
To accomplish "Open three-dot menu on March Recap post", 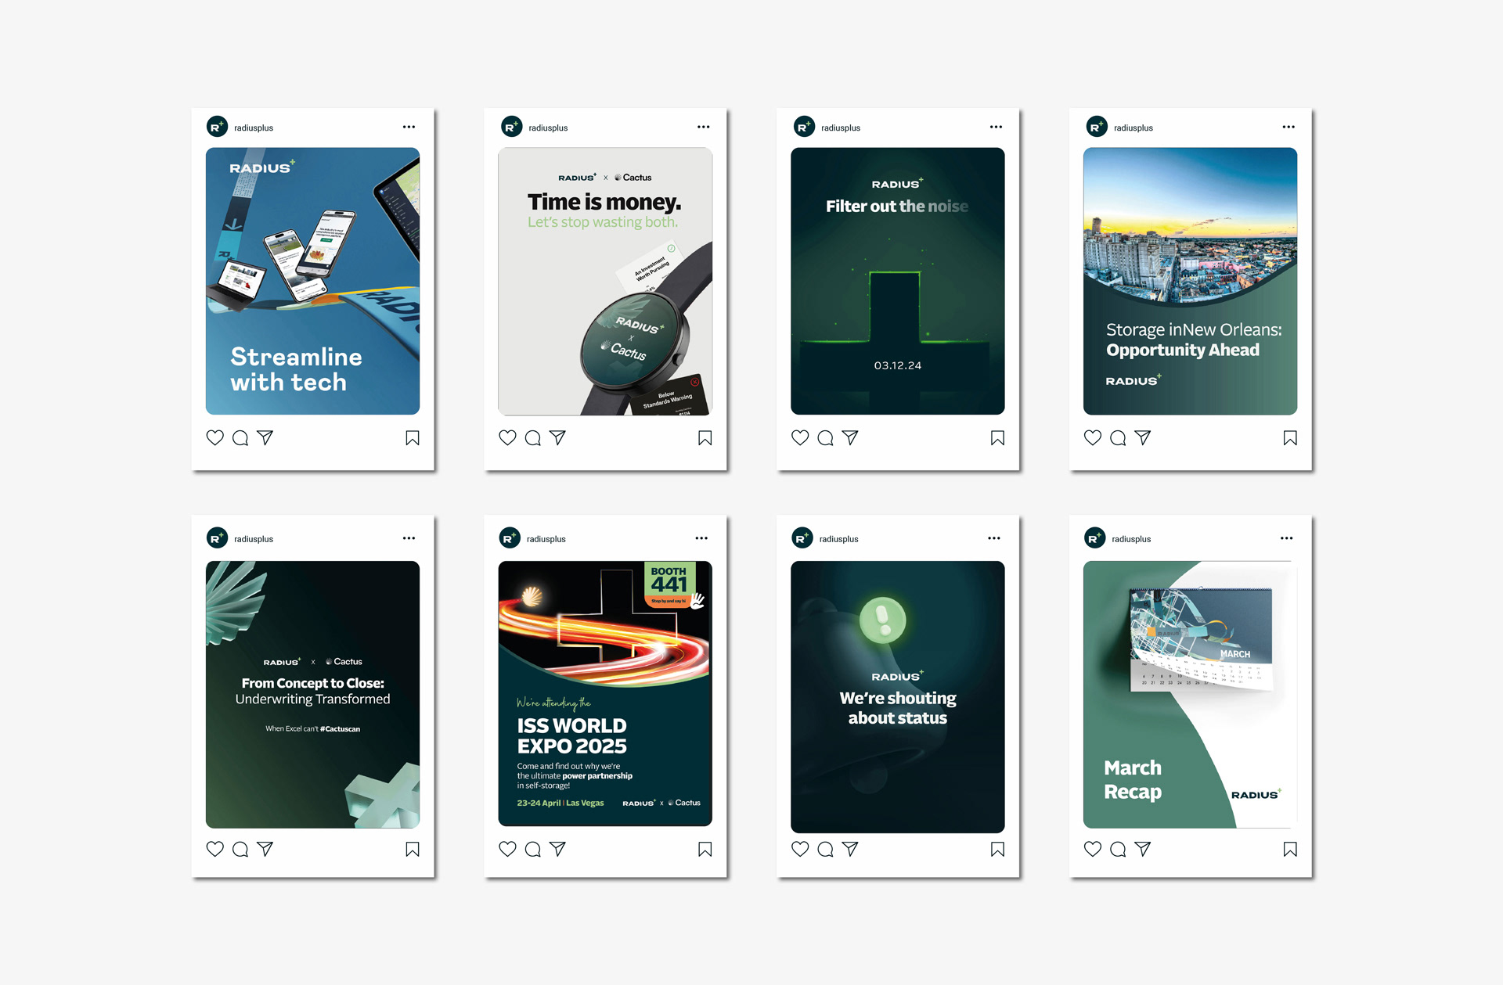I will tap(1286, 538).
